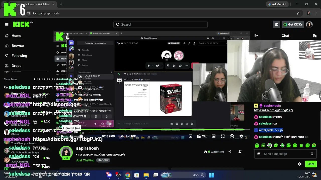
Task: Create a Clip of the stream
Action: tap(202, 136)
